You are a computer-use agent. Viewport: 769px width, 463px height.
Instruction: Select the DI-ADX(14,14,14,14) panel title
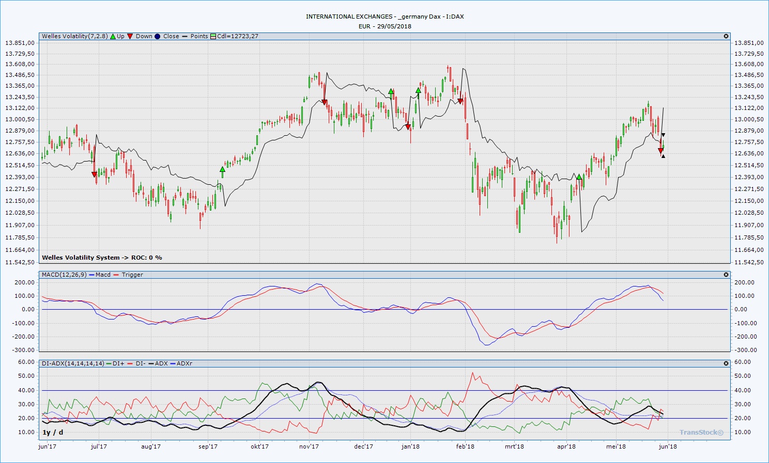point(73,363)
